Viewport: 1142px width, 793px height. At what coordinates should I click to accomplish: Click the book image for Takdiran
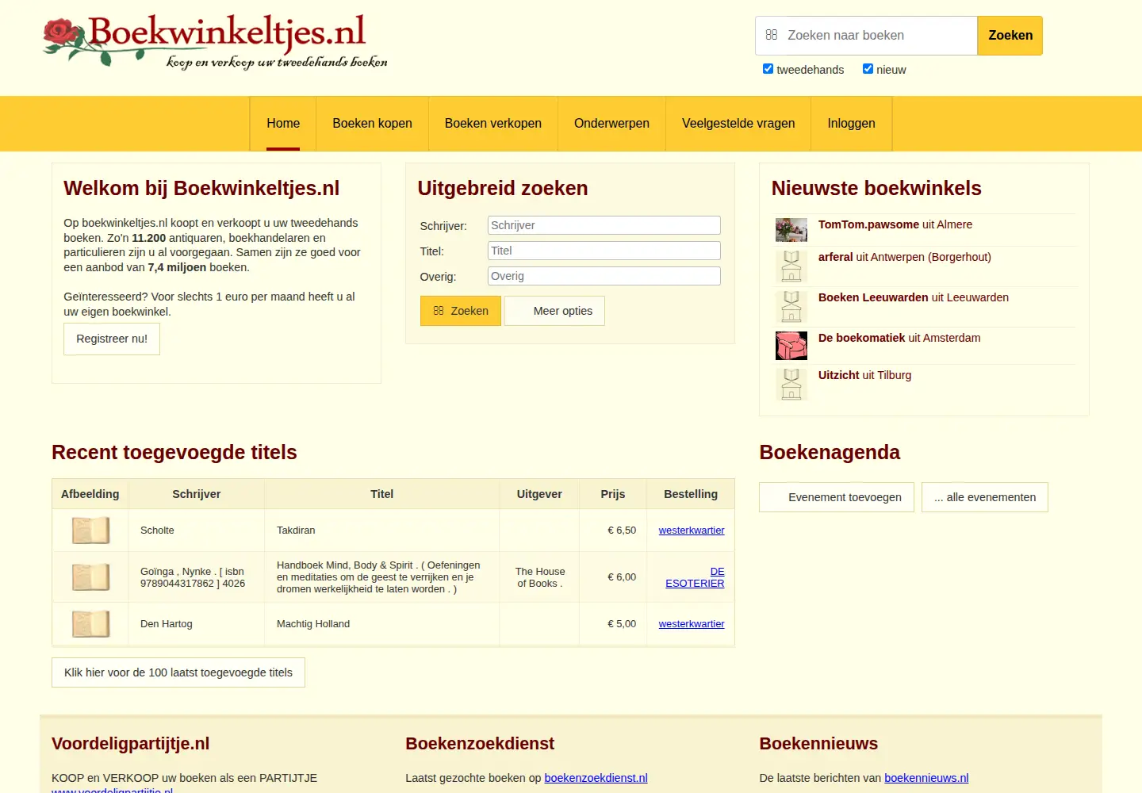coord(90,531)
